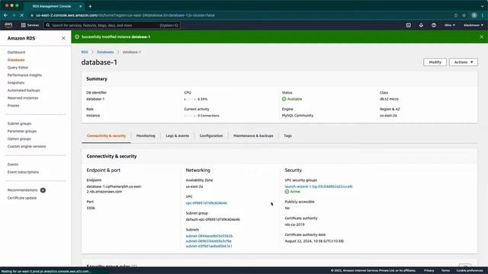Click the port value 3306

click(x=91, y=208)
